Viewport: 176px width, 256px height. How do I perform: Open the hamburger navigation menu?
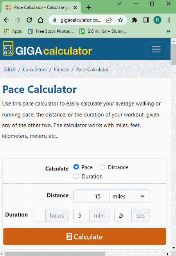pos(156,49)
